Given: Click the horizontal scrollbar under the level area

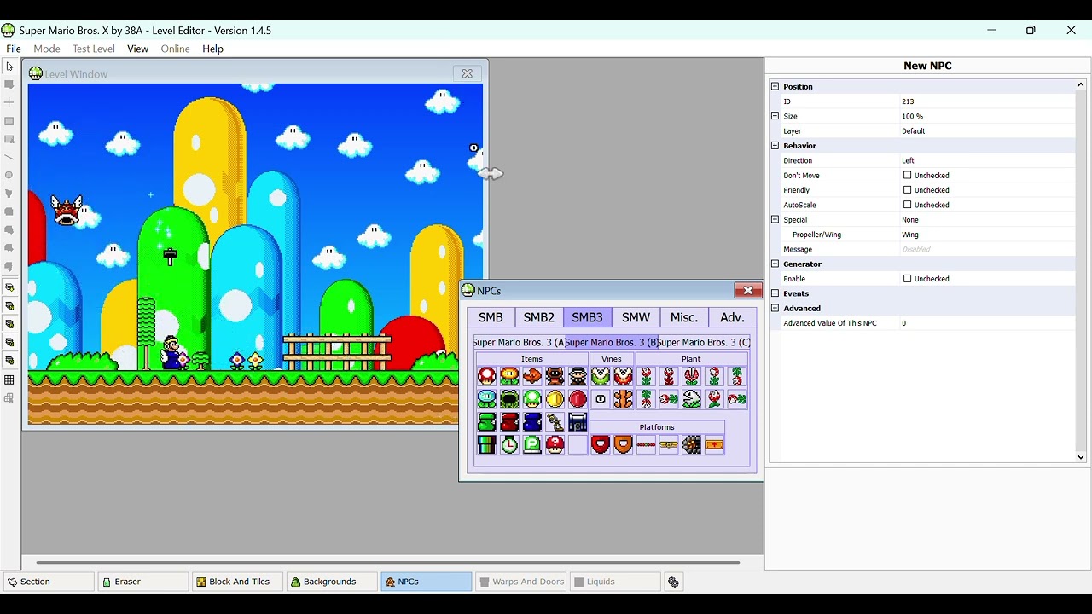Looking at the screenshot, I should pos(388,562).
